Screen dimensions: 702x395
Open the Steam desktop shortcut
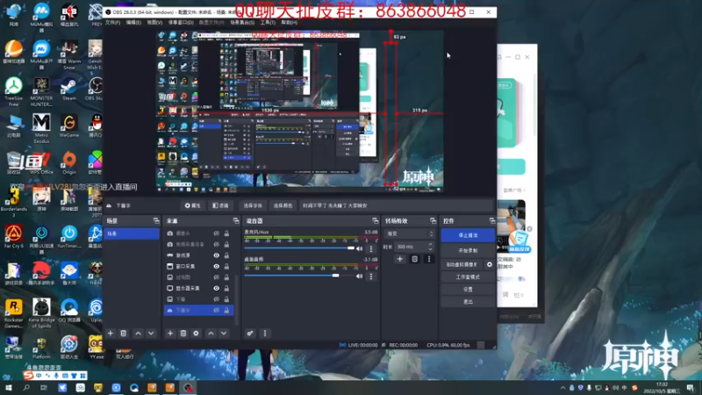(x=69, y=89)
